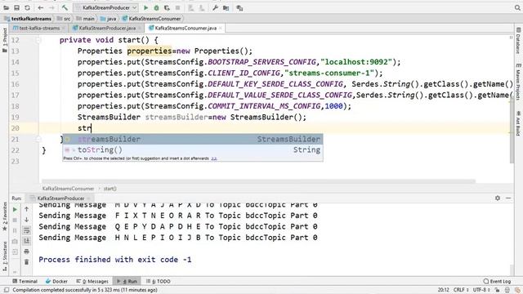The height and width of the screenshot is (294, 523).
Task: Open the TODO tool window tab
Action: [158, 281]
